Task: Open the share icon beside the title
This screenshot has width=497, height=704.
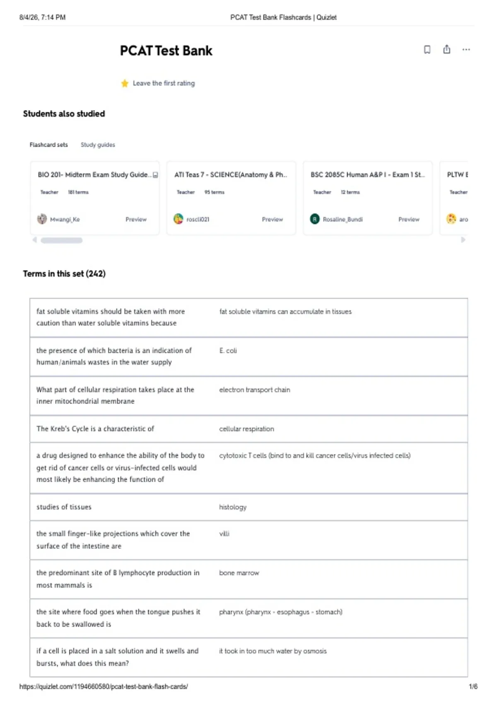Action: (x=446, y=49)
